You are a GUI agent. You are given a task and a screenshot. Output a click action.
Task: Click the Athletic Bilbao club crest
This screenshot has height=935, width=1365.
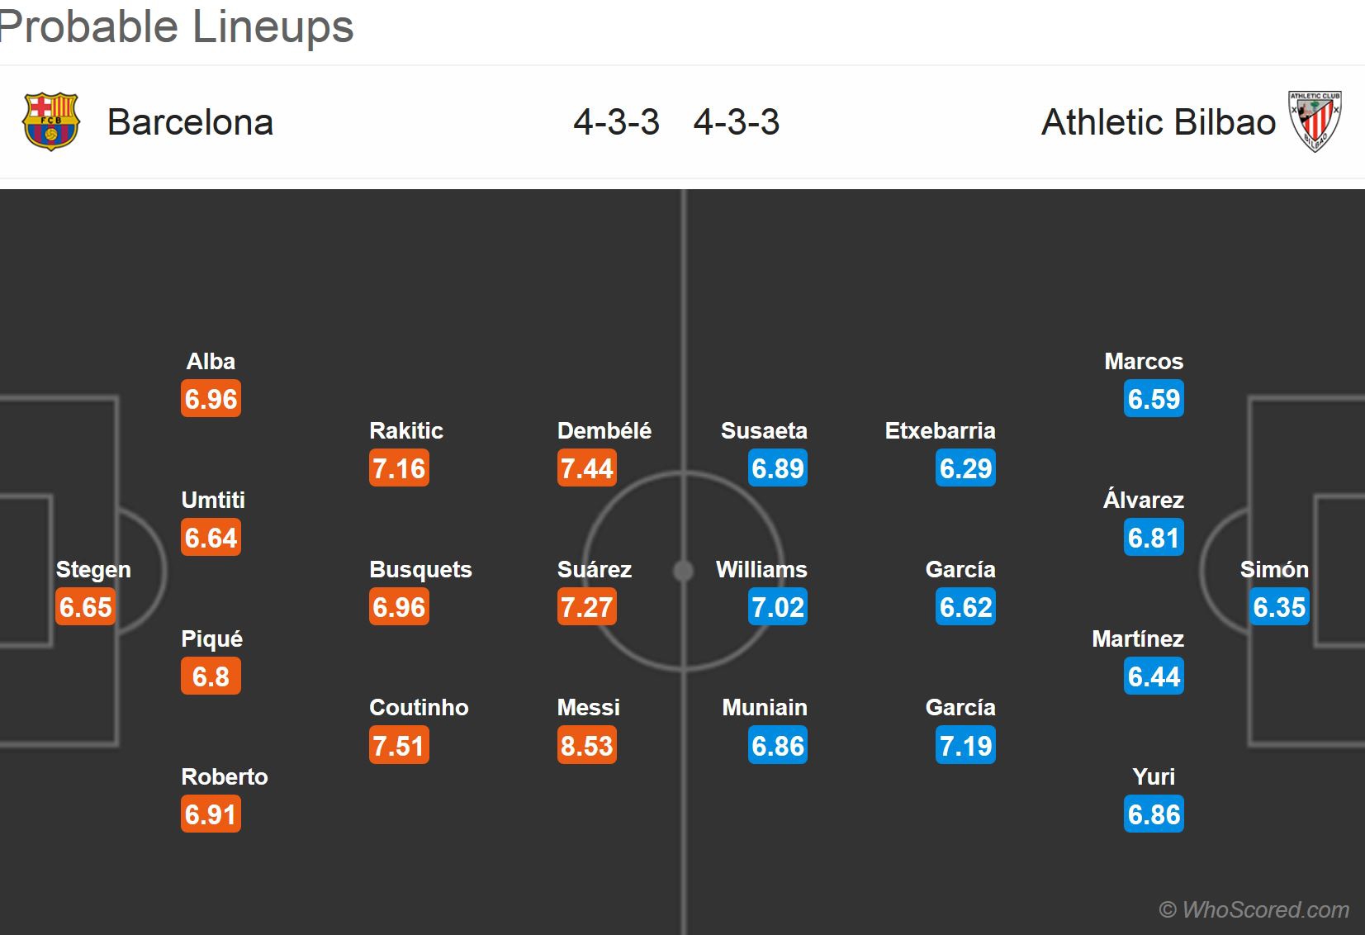tap(1315, 121)
